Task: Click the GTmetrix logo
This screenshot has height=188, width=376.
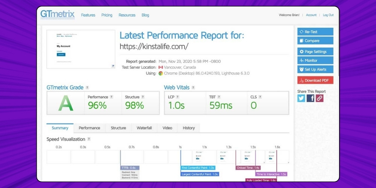Action: [58, 15]
